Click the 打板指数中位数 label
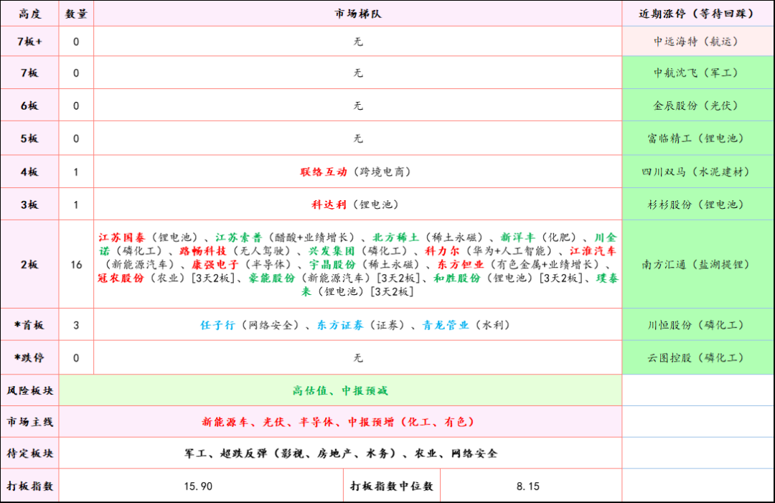The height and width of the screenshot is (503, 775). (x=392, y=486)
